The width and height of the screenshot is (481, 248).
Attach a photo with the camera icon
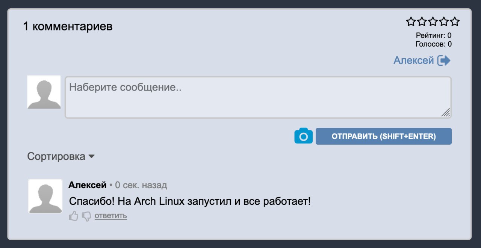pyautogui.click(x=304, y=136)
